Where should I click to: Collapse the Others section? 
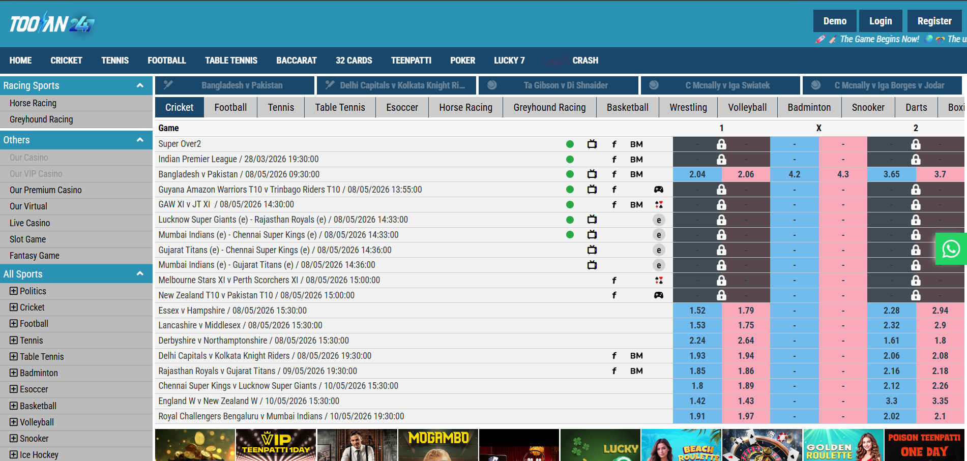140,140
